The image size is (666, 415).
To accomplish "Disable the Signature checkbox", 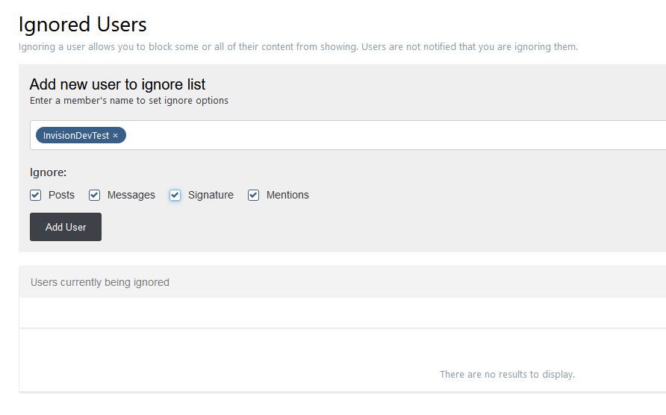I will (x=175, y=195).
